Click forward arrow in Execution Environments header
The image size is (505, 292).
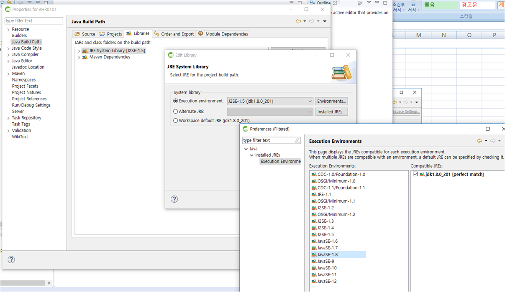tap(493, 141)
